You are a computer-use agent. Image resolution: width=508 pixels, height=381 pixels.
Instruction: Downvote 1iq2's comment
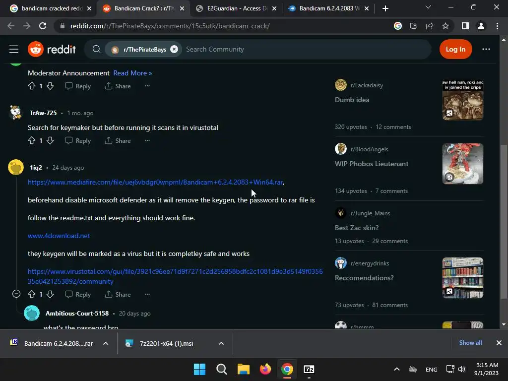50,294
